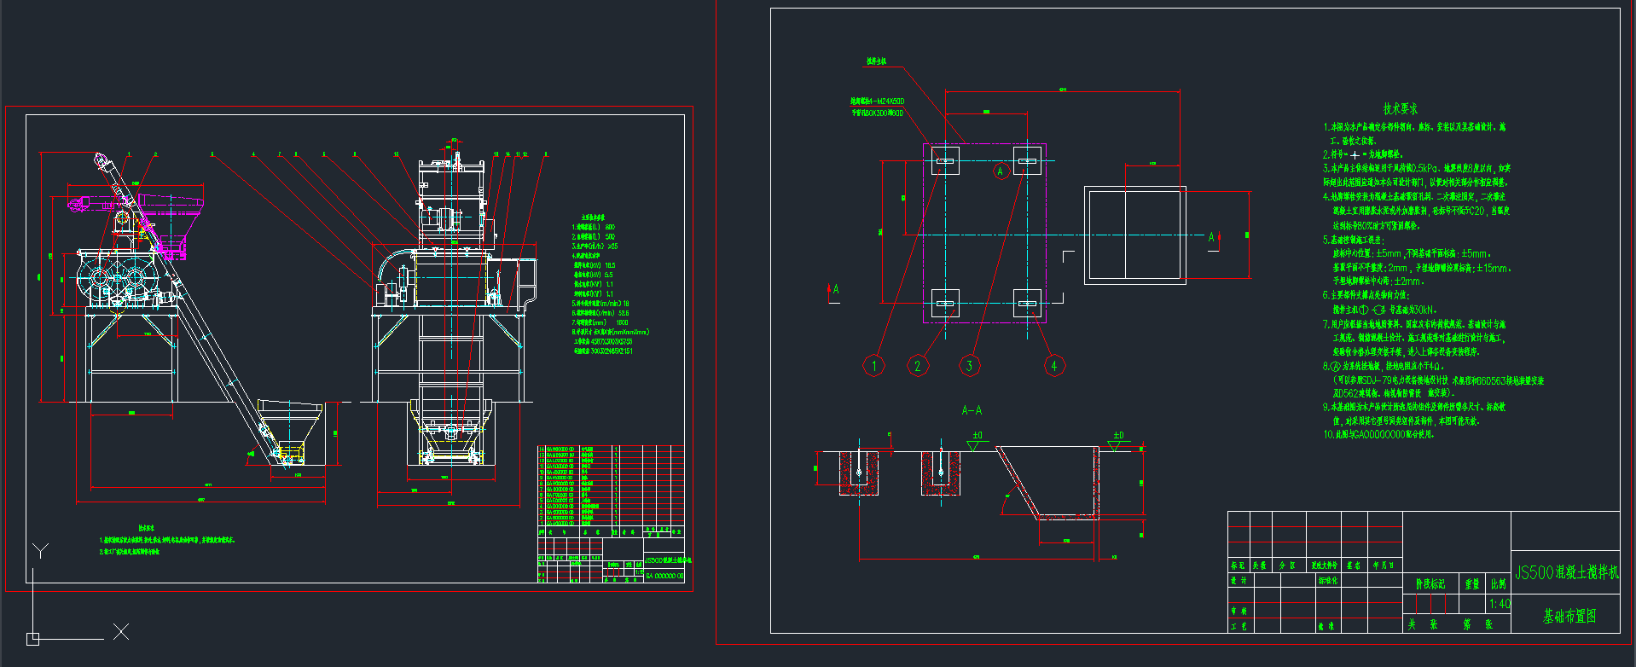Select the A-A section view label
This screenshot has width=1636, height=667.
(x=972, y=410)
